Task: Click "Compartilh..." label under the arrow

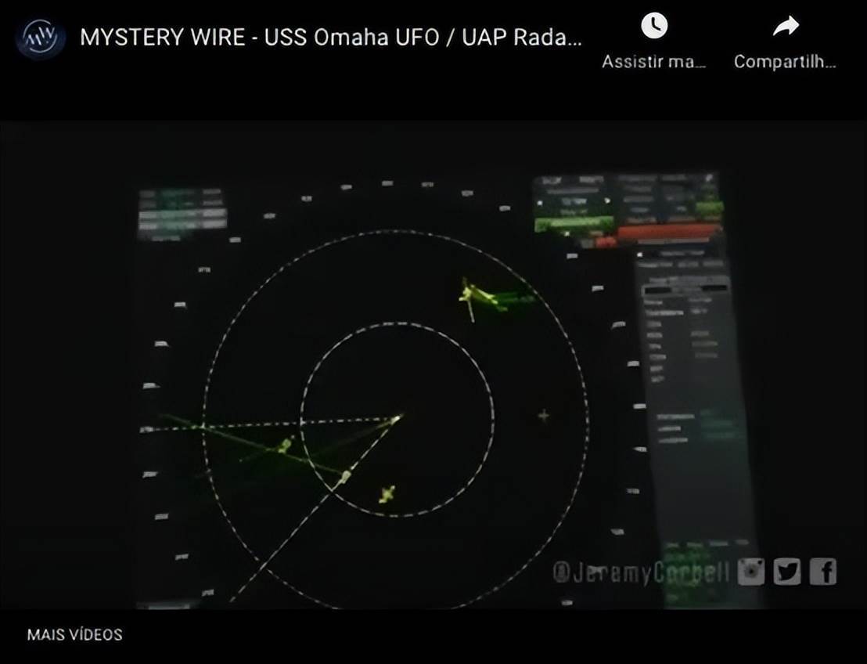Action: click(x=785, y=62)
